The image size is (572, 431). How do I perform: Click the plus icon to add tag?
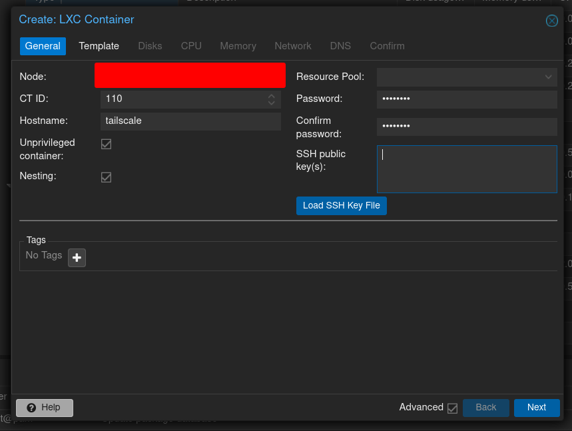point(77,257)
